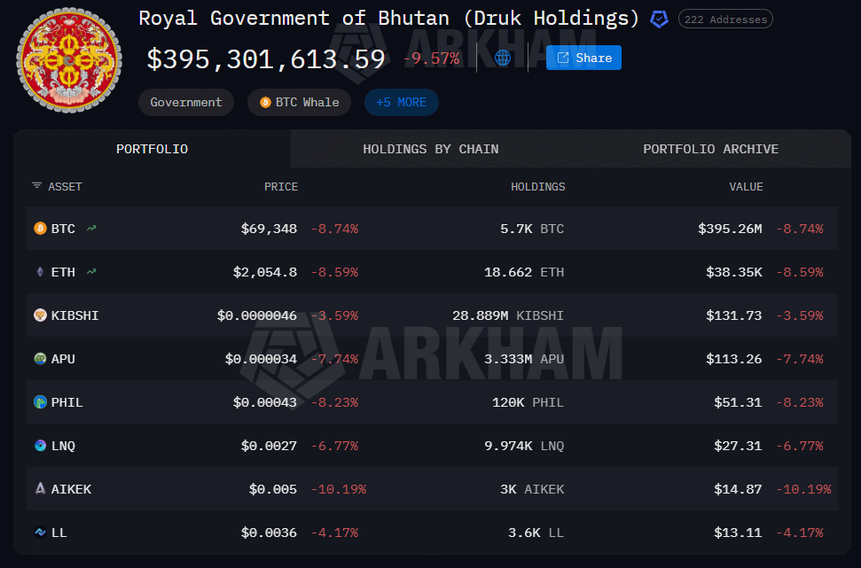
Task: Open the ETH price chart trend icon
Action: click(x=91, y=272)
